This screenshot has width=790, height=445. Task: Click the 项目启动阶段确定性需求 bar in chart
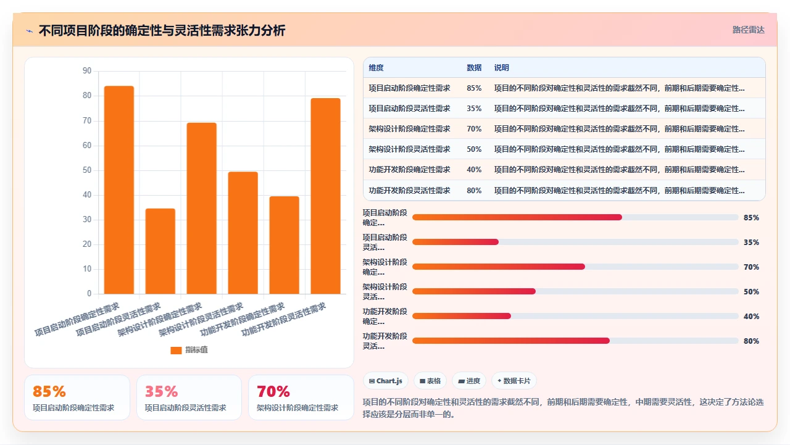pyautogui.click(x=118, y=189)
